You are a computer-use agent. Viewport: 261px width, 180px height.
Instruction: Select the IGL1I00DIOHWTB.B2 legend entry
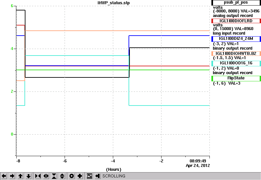236,54
